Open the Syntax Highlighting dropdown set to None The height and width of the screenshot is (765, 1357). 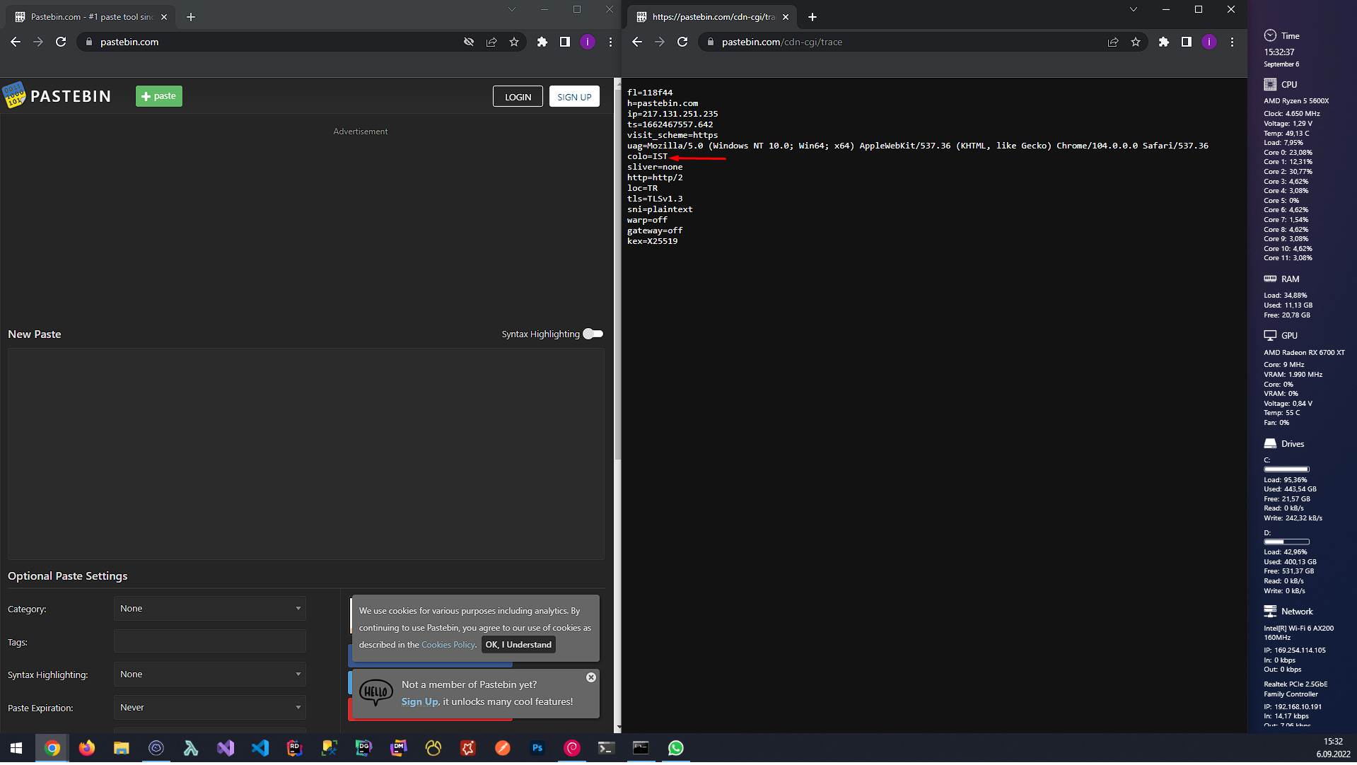[210, 675]
